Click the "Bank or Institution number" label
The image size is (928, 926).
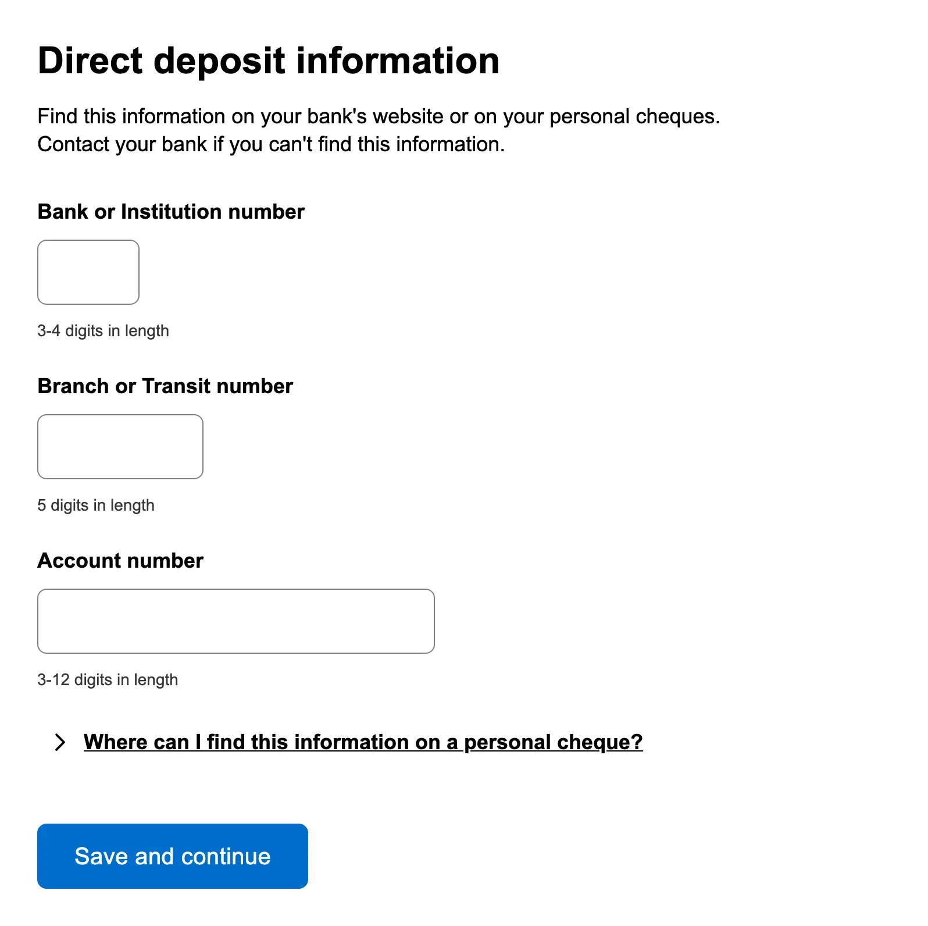point(171,212)
